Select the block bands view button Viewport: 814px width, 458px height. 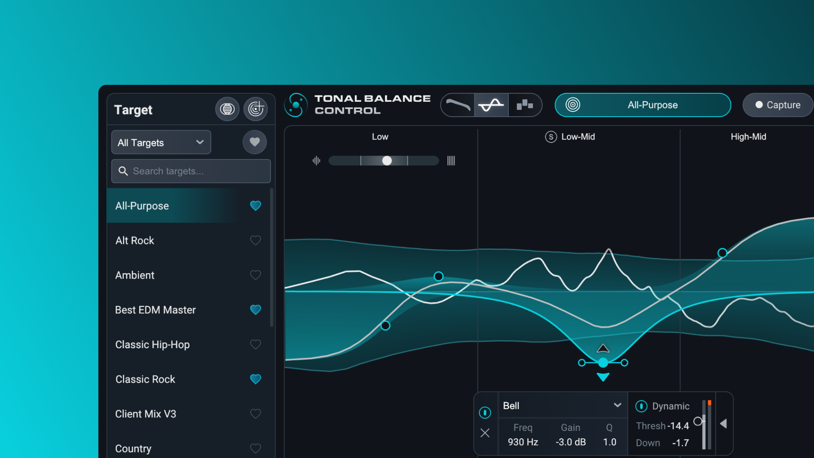[x=525, y=105]
